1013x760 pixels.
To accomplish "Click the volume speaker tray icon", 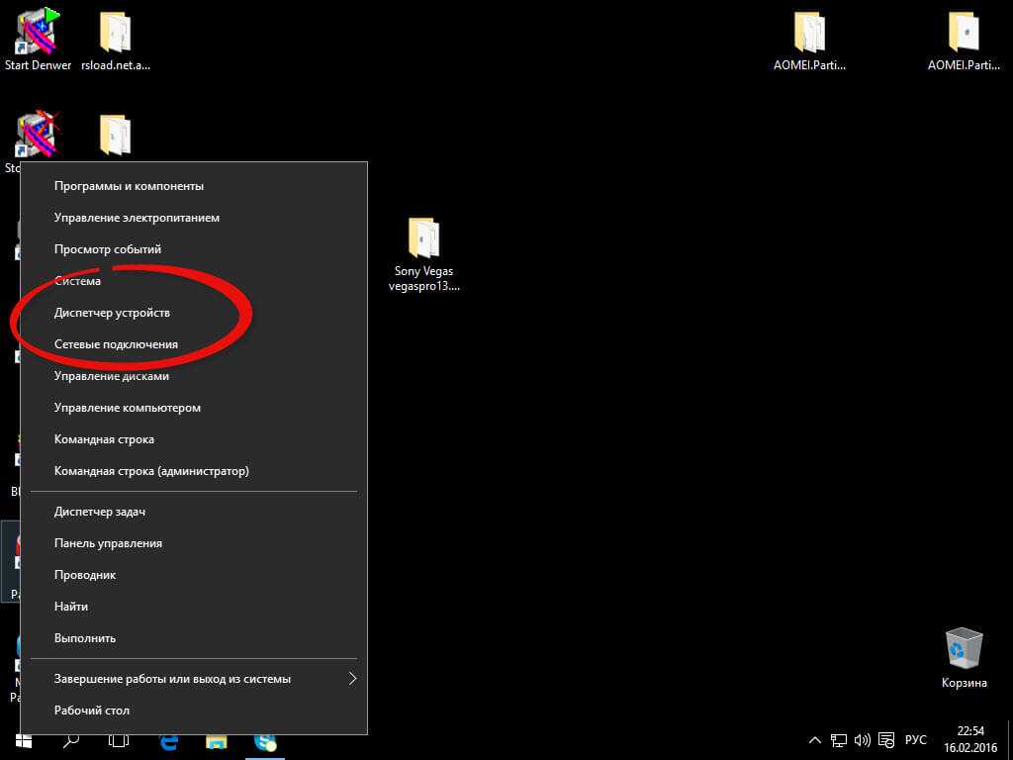I will pyautogui.click(x=862, y=740).
